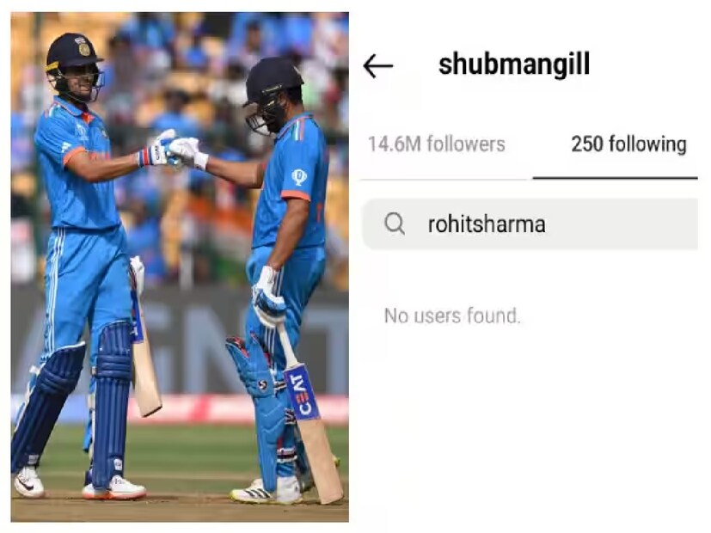
Task: Focus the search field containing rohitsharma
Action: tap(530, 224)
